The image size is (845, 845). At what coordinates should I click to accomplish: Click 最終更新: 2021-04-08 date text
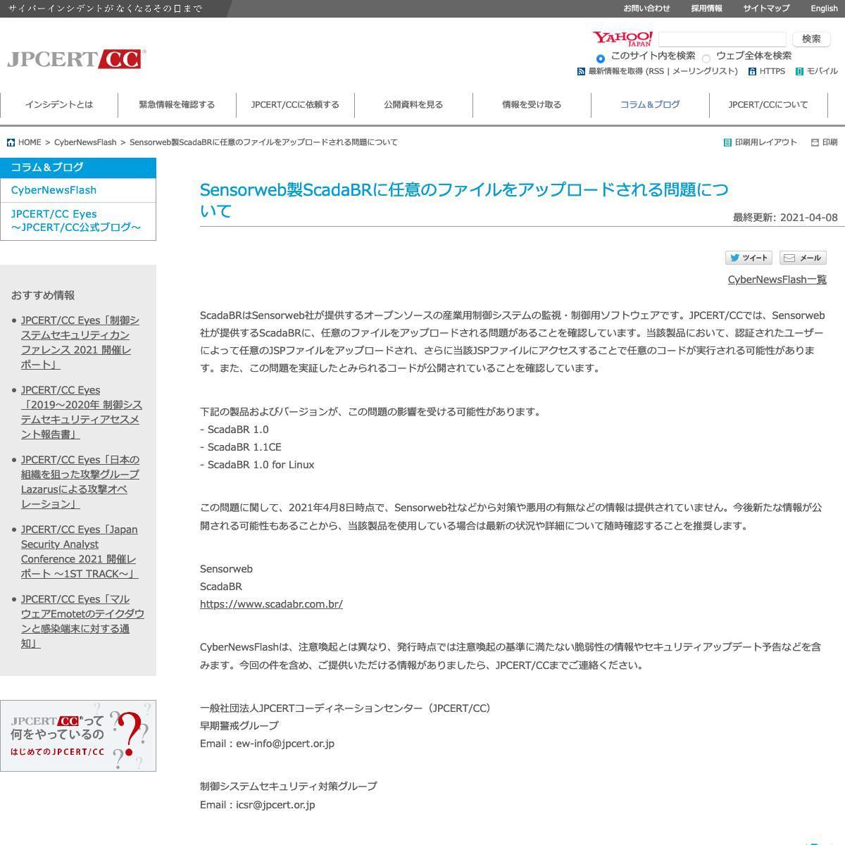click(x=785, y=218)
